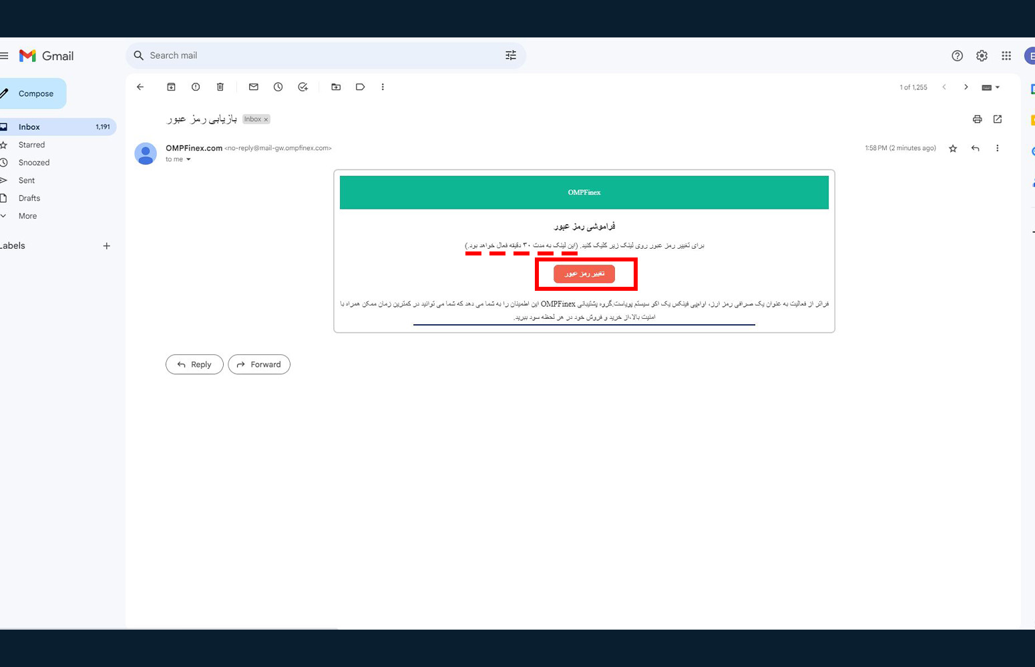Remove the Inbox label tag
This screenshot has width=1035, height=667.
266,119
